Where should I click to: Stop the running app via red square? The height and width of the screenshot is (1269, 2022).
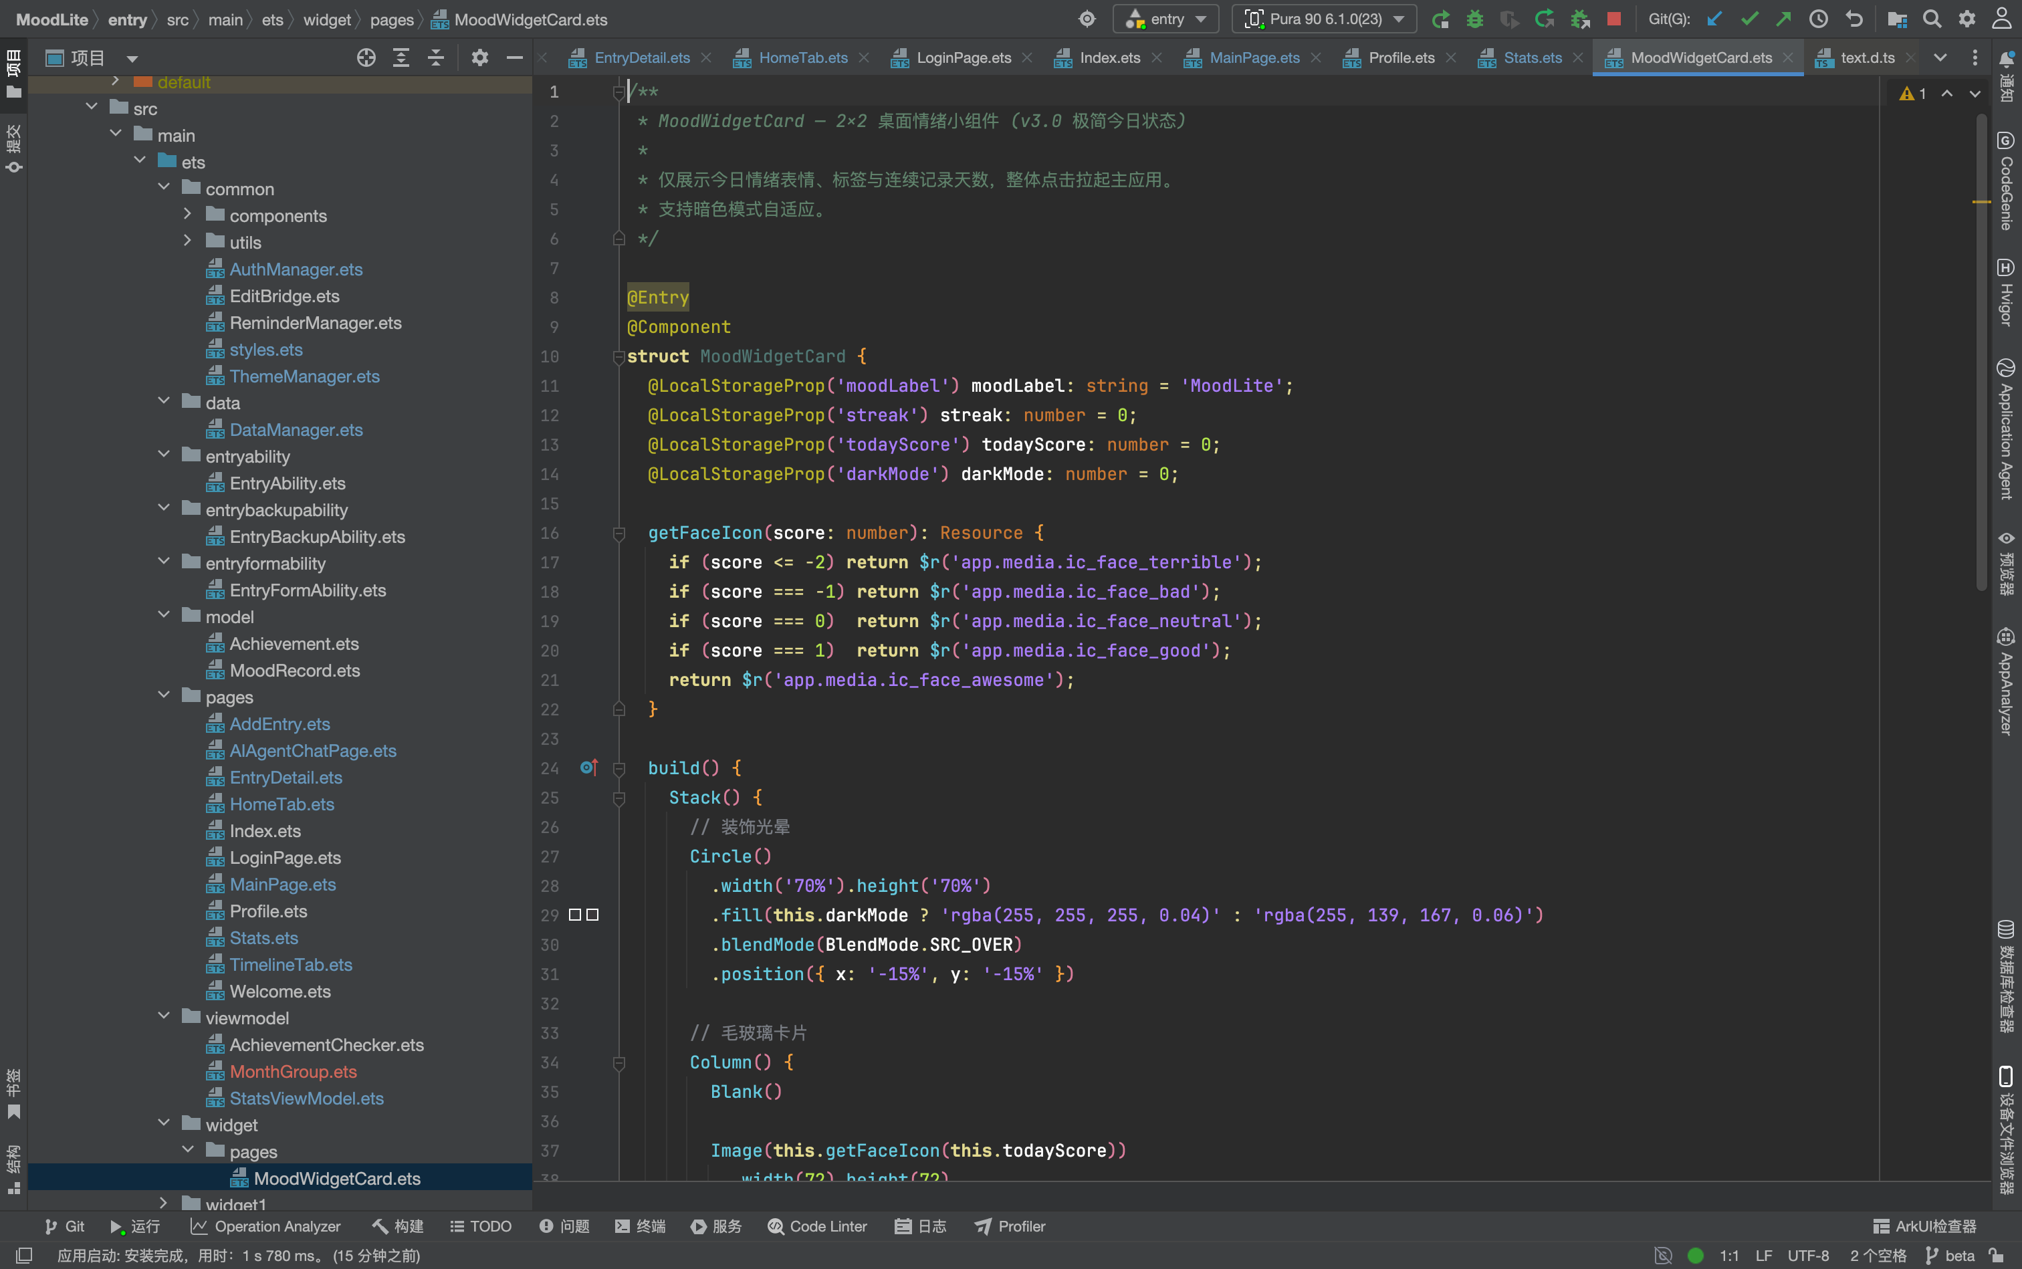1613,19
